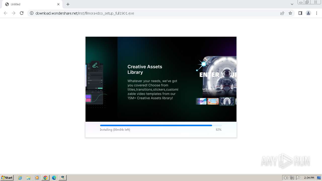Click the Creative Assets Library heading
Screen dimensions: 322x181
145,69
